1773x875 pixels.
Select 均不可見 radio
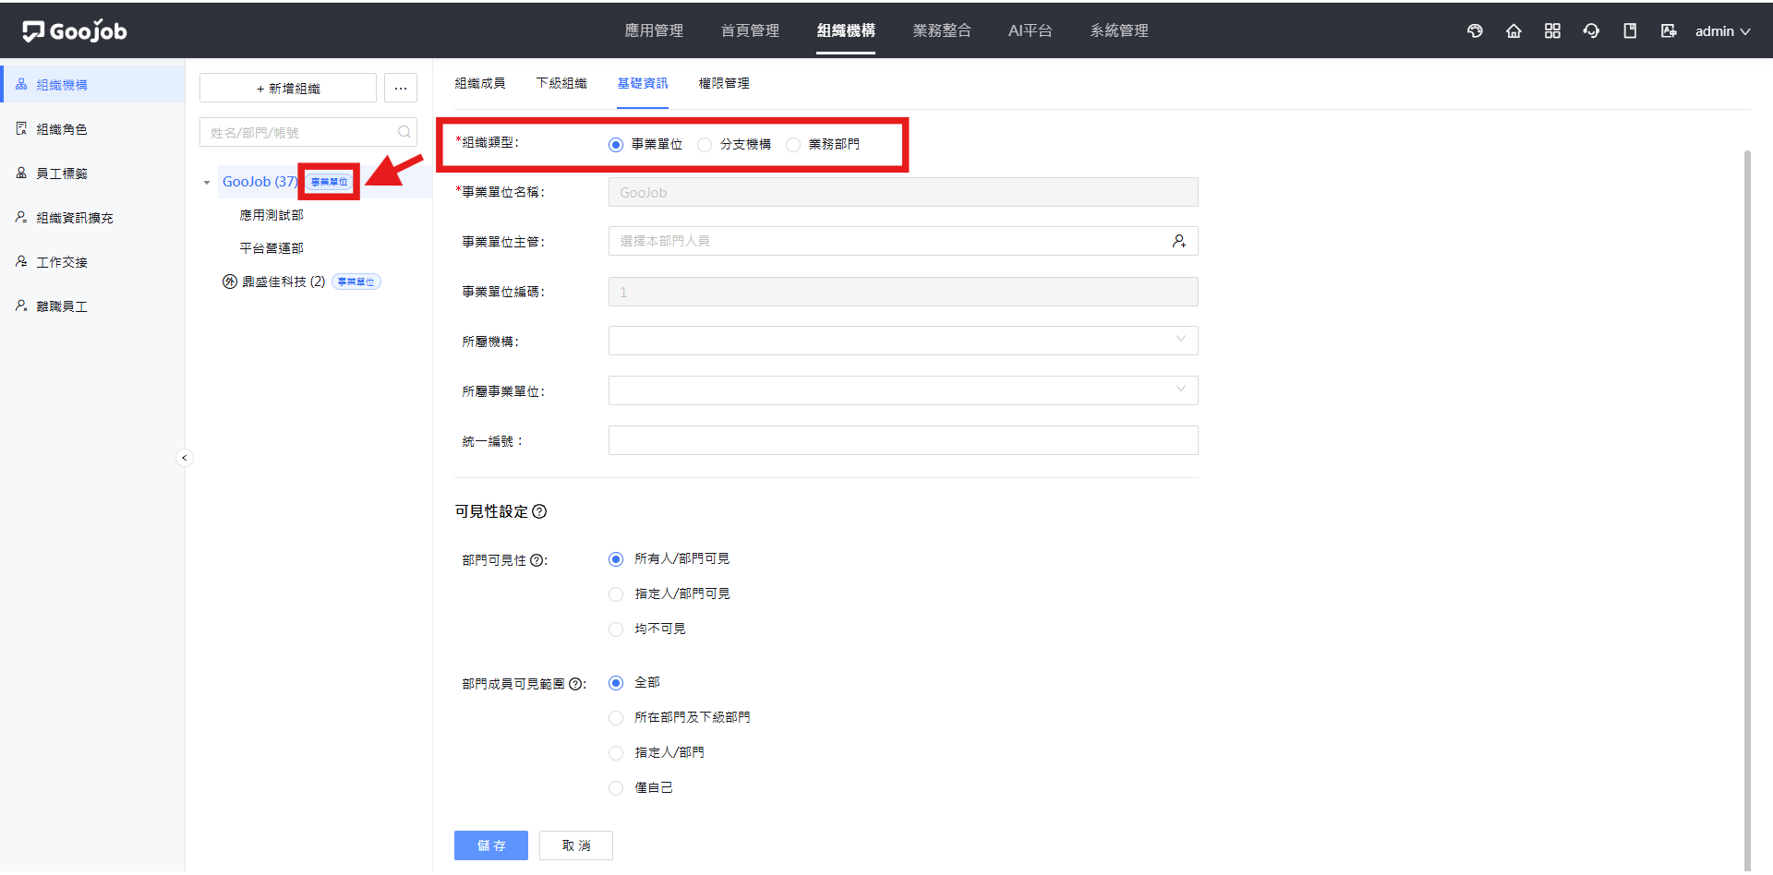coord(616,629)
